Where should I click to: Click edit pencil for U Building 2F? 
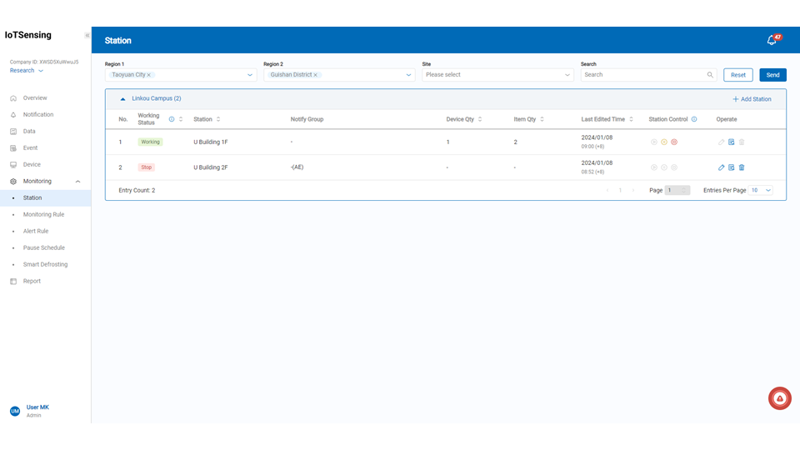pyautogui.click(x=722, y=167)
